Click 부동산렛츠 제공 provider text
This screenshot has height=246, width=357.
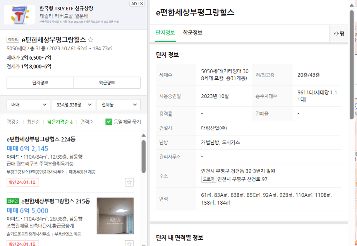point(68,234)
